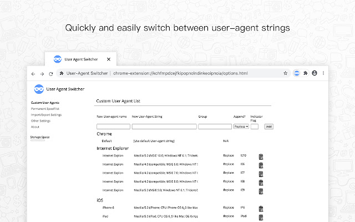Open the User Agent Switcher extension icon in toolbar

(x=296, y=73)
